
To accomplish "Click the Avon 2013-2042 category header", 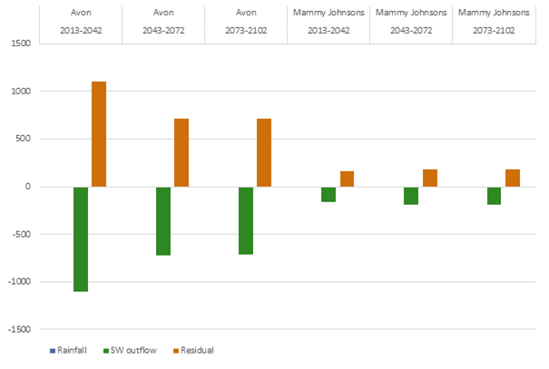I will pyautogui.click(x=82, y=21).
